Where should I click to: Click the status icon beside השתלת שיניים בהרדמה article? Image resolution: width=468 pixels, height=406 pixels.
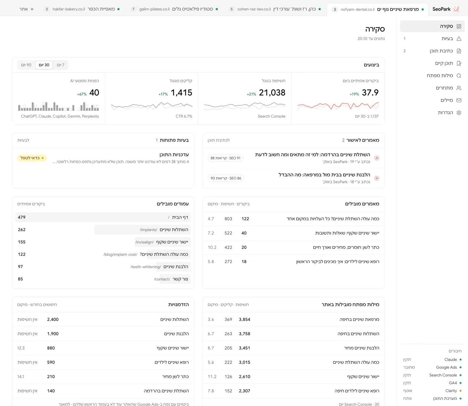377,158
